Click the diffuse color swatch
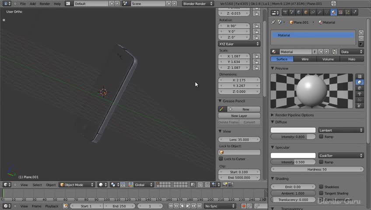371x210 pixels. tap(293, 130)
